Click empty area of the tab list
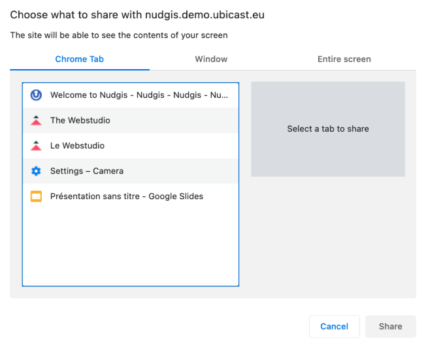Screen dimensions: 426x346 (x=131, y=247)
